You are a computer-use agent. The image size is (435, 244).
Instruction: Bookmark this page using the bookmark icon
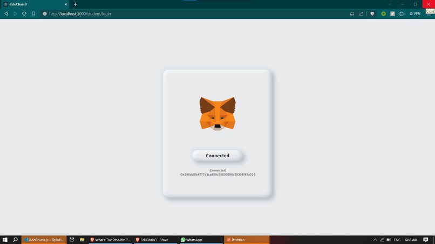[33, 13]
